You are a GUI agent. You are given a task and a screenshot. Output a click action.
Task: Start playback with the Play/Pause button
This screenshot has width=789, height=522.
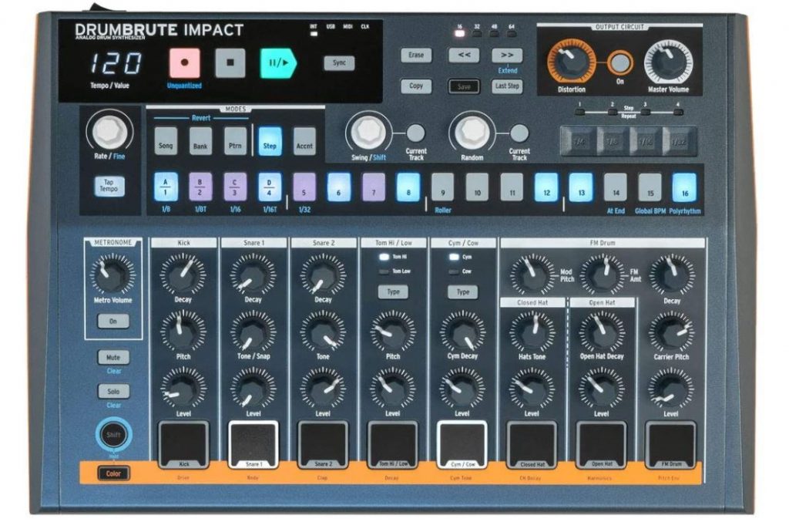tap(278, 63)
